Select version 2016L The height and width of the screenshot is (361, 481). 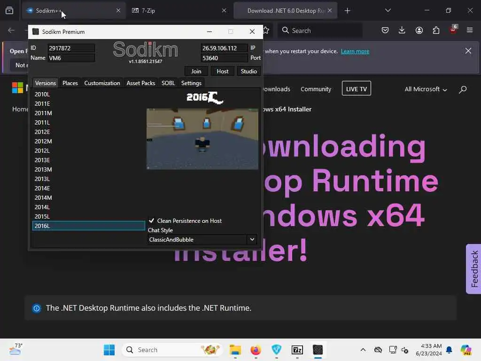[89, 226]
